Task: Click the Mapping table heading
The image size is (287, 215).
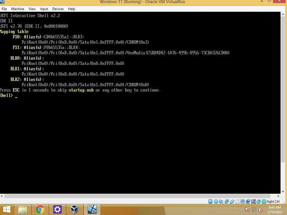Action: tap(14, 31)
